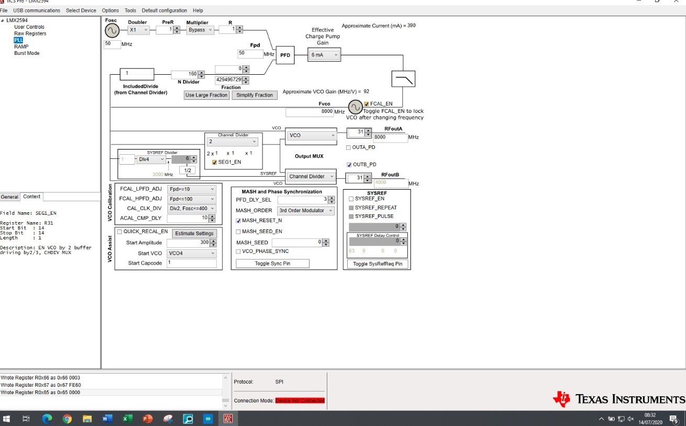Open the MASH_ORDER dropdown
686x426 pixels.
click(305, 211)
